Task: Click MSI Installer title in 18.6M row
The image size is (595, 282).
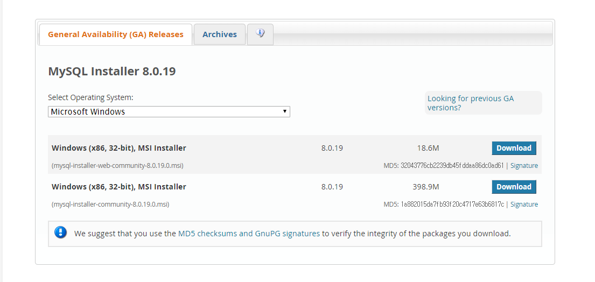Action: [x=119, y=148]
